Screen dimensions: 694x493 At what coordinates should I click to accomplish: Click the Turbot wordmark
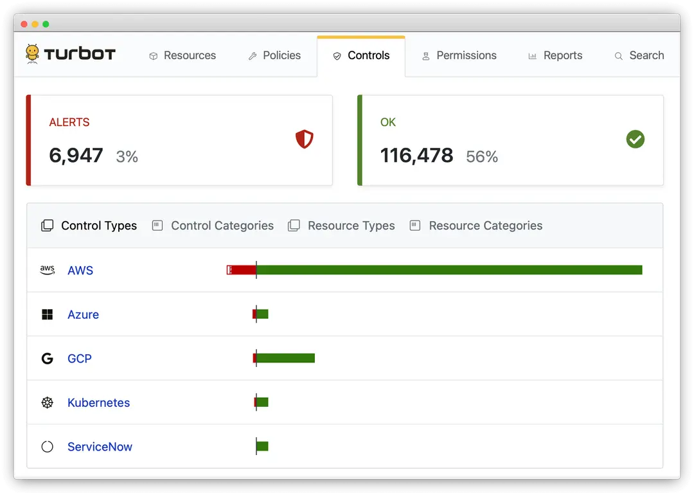coord(80,54)
